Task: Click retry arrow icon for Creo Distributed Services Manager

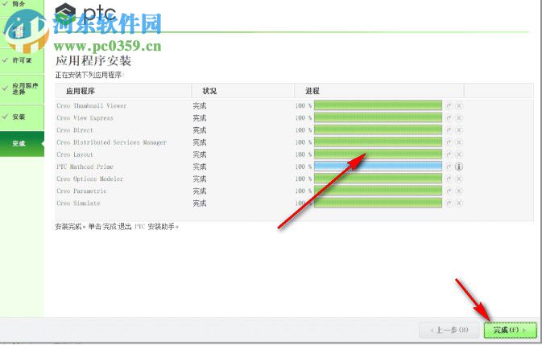Action: point(449,142)
